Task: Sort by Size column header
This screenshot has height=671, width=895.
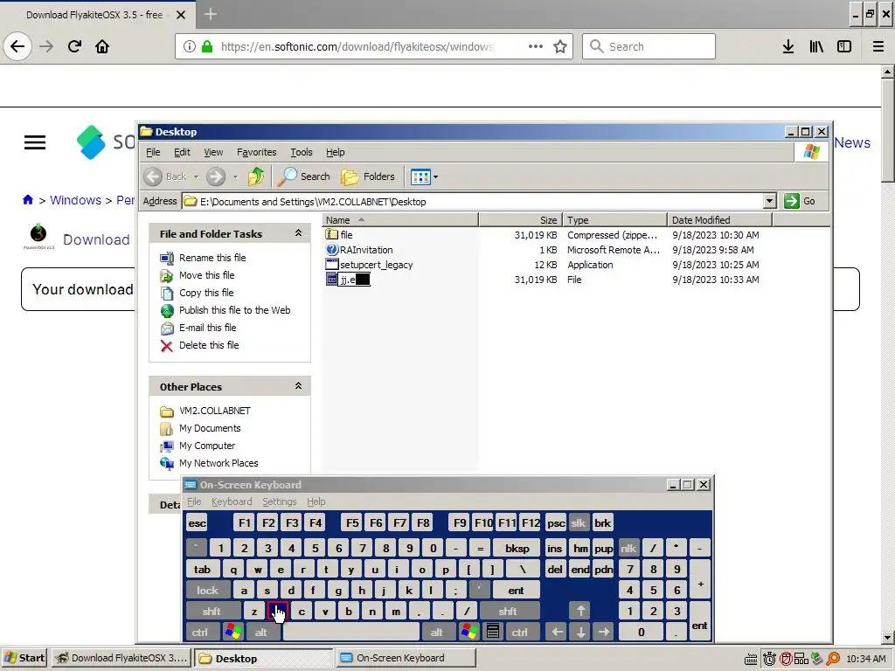Action: click(521, 219)
